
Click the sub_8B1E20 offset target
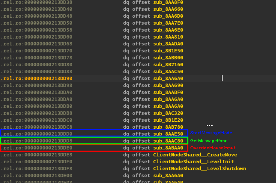(168, 120)
